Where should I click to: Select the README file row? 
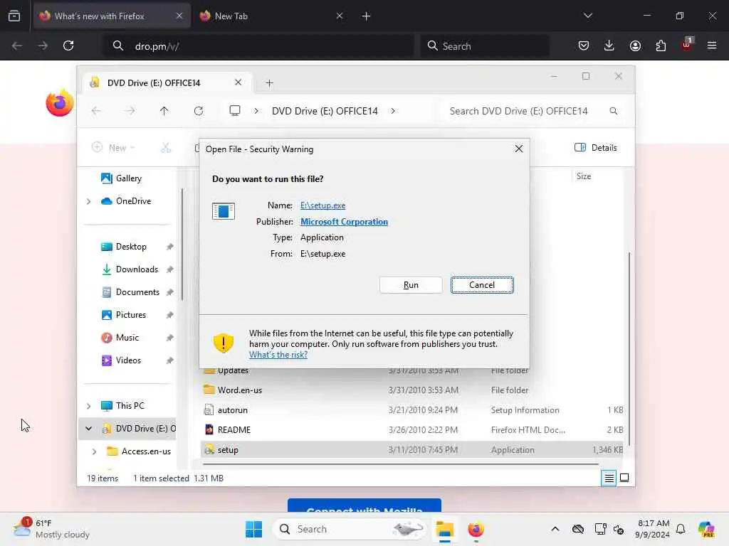pos(412,430)
